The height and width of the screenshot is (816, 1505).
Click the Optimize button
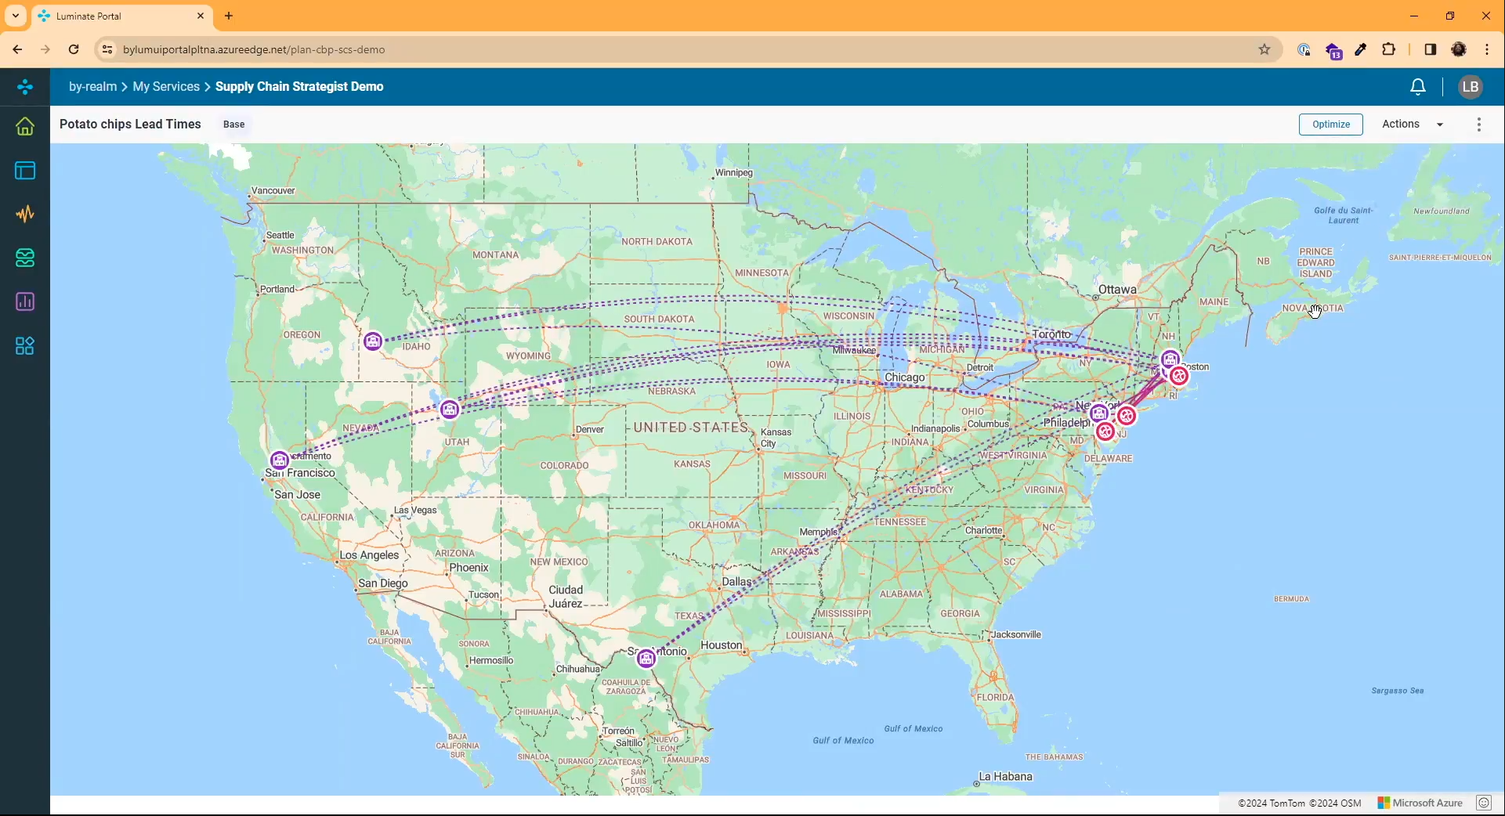tap(1330, 125)
